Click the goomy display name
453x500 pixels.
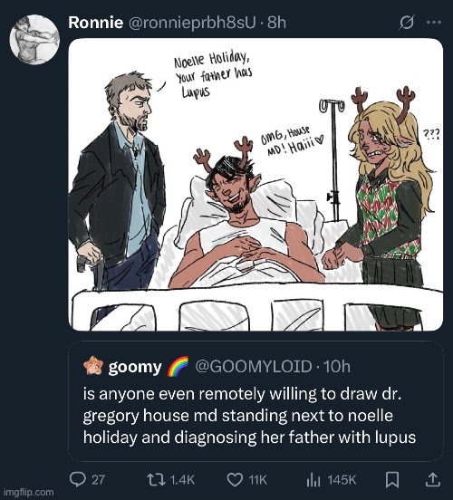click(135, 367)
